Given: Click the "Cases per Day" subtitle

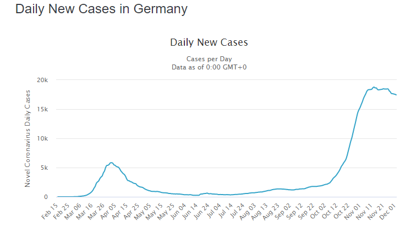Looking at the screenshot, I should pyautogui.click(x=209, y=59).
